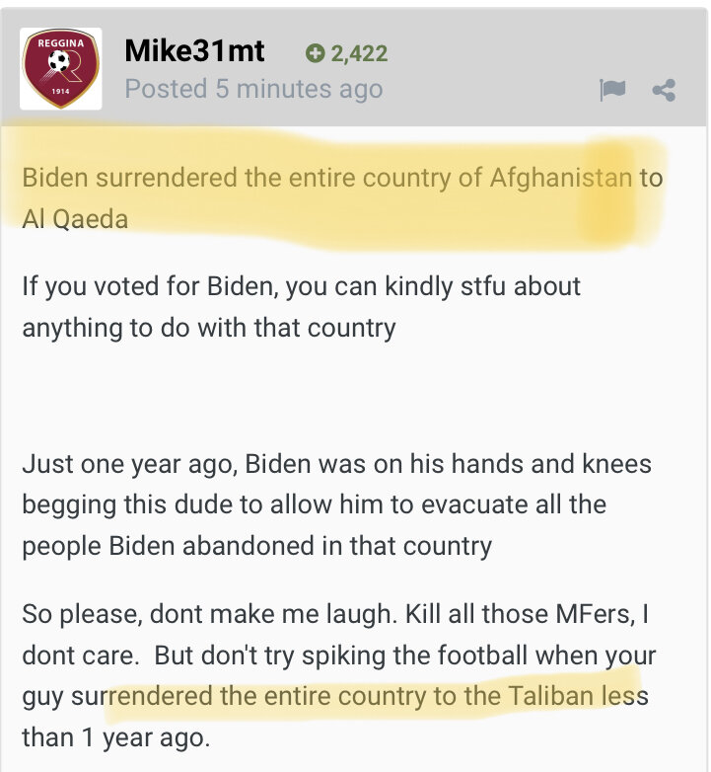The width and height of the screenshot is (711, 772).
Task: Click the 2,422 reputation count
Action: coord(359,53)
